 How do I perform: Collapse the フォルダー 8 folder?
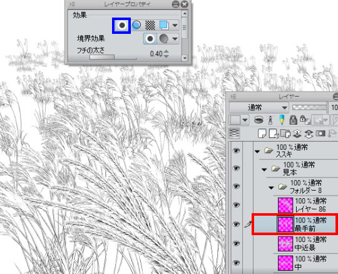[x=271, y=188]
